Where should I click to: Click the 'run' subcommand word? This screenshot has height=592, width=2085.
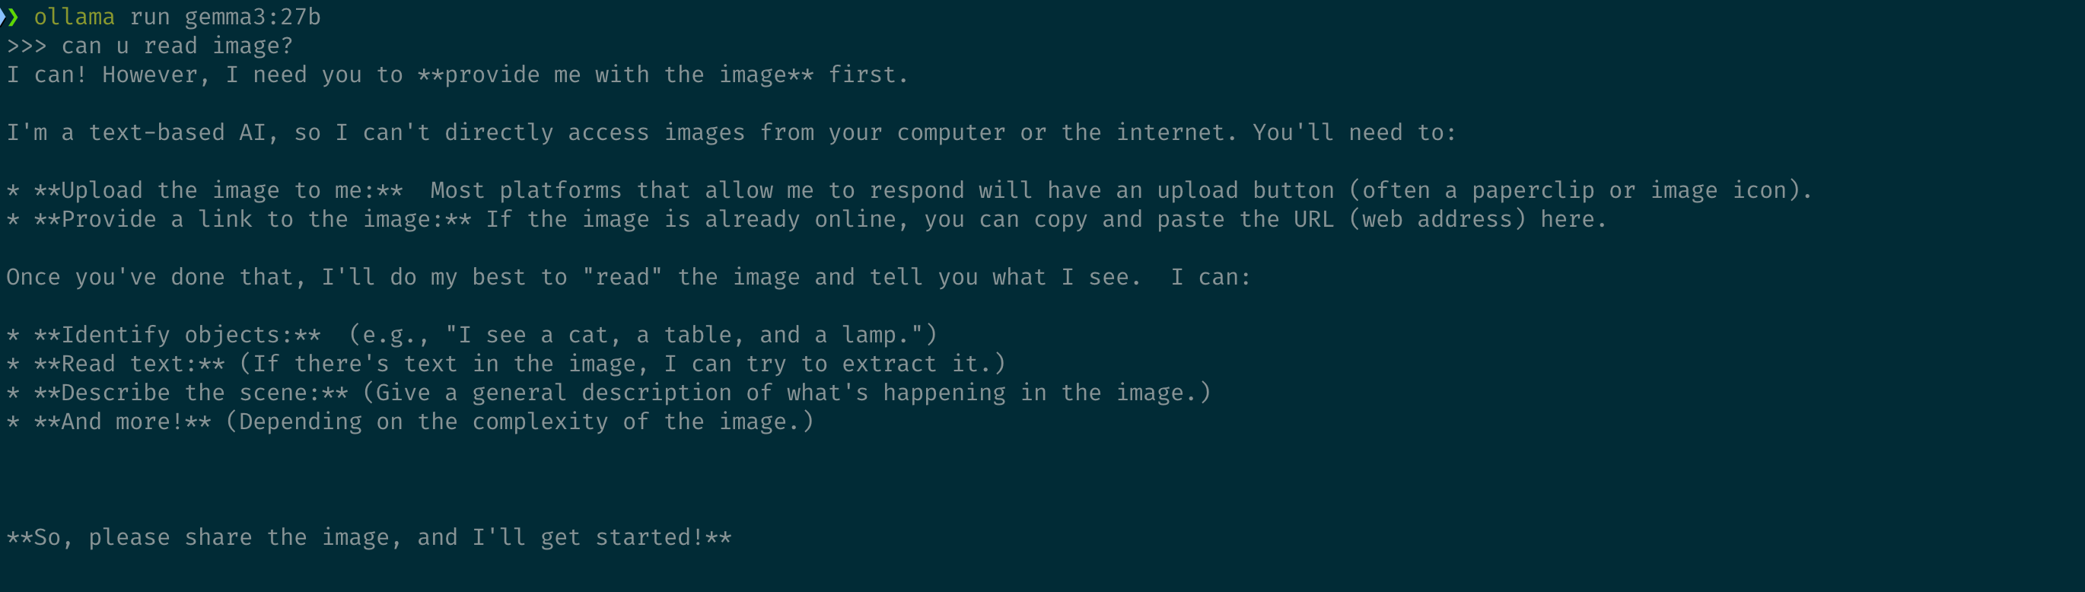150,17
